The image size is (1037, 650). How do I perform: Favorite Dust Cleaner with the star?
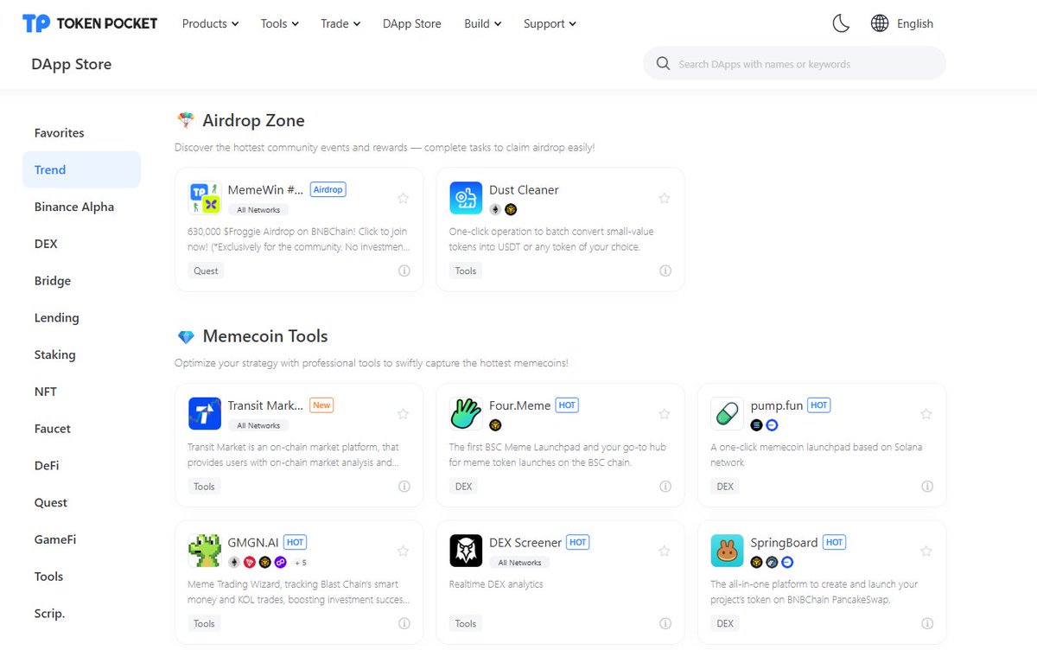point(664,198)
